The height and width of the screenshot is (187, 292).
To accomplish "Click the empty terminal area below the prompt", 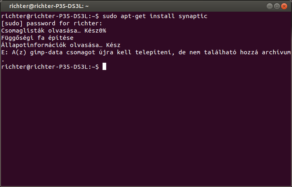I will coord(146,129).
